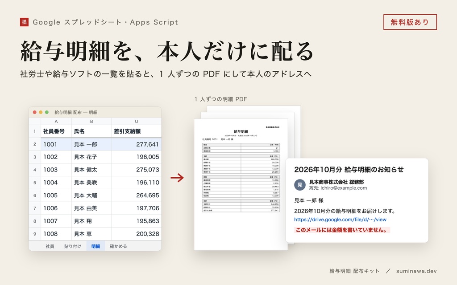Select cell with employee number 1008

pos(56,234)
